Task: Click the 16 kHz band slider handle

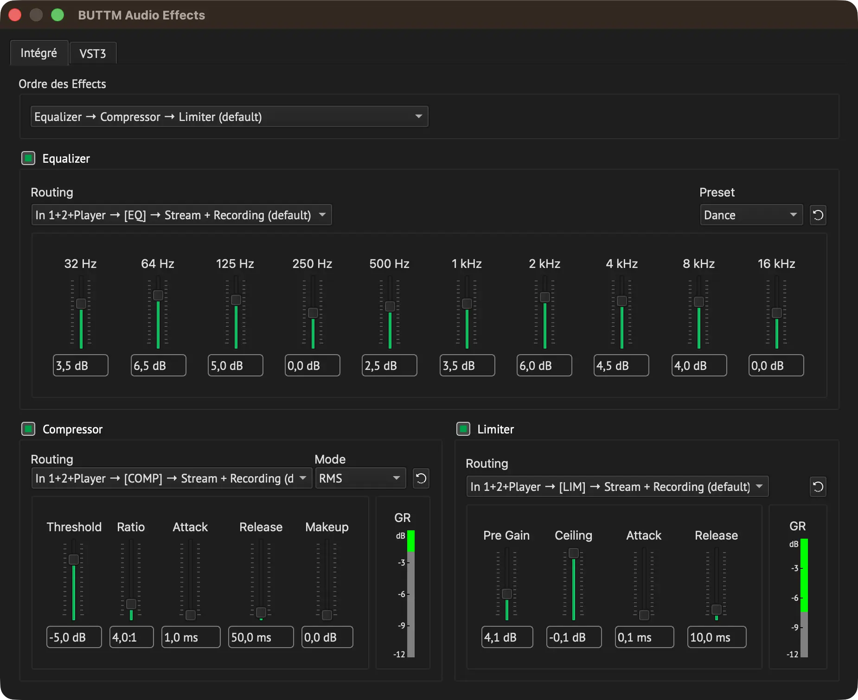Action: (x=777, y=313)
